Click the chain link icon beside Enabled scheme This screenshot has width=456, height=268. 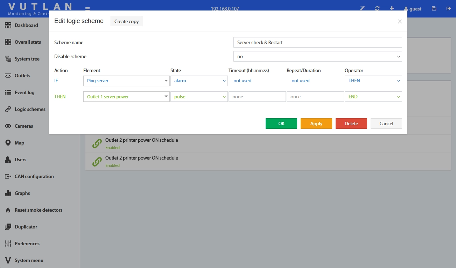pyautogui.click(x=97, y=143)
